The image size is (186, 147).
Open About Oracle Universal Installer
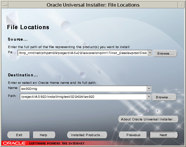(148, 119)
